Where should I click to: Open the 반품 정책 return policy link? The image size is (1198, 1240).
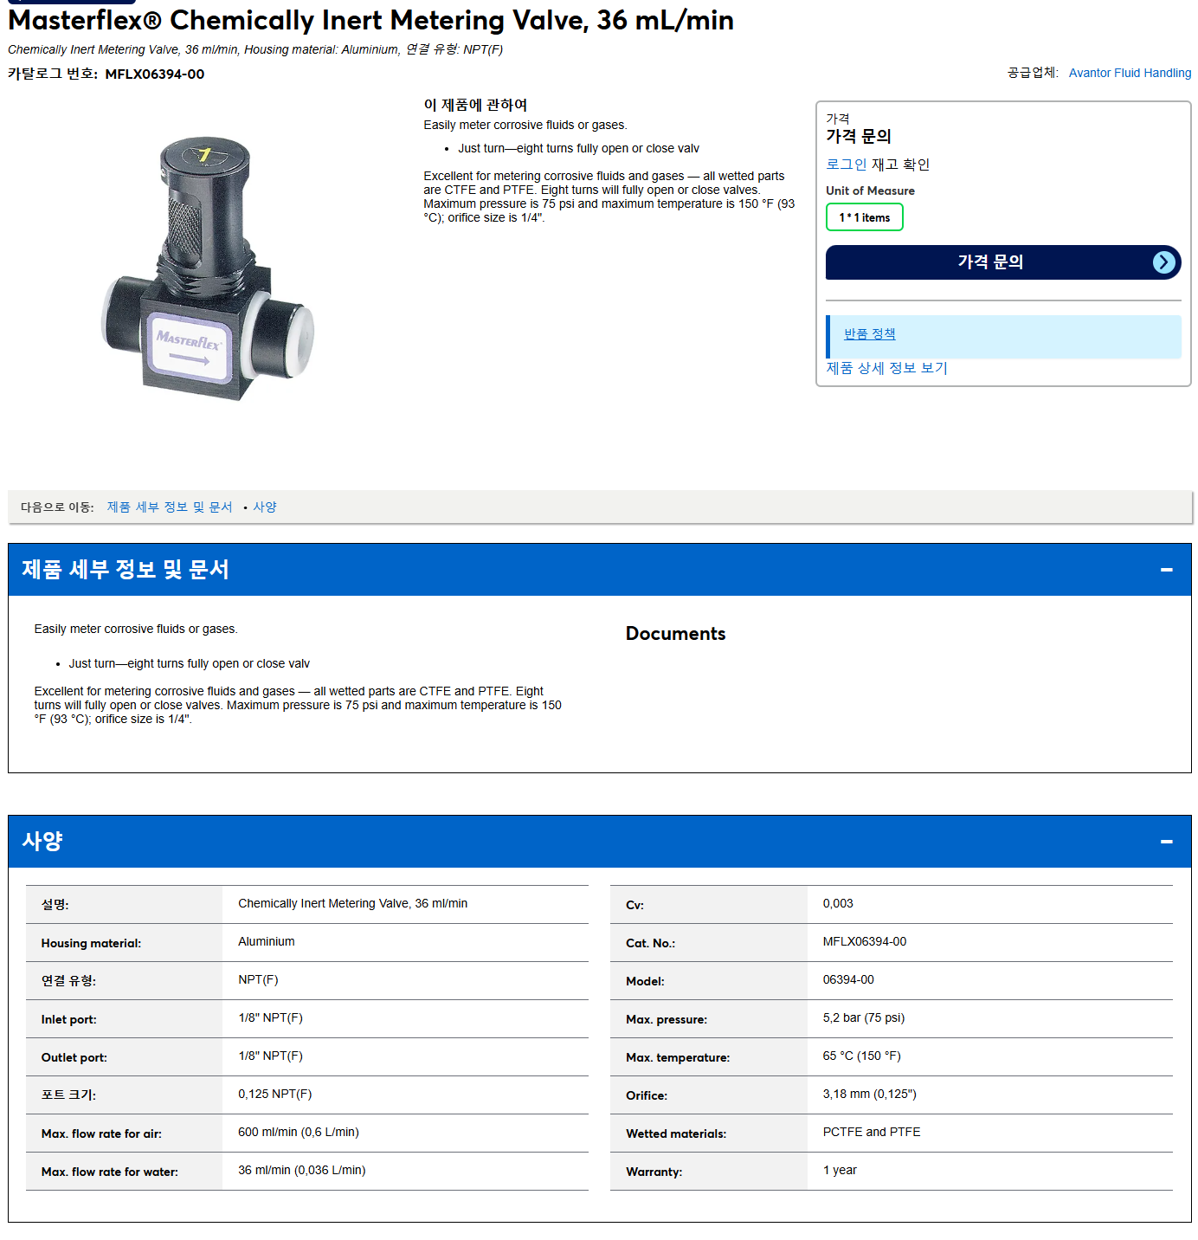pos(869,334)
